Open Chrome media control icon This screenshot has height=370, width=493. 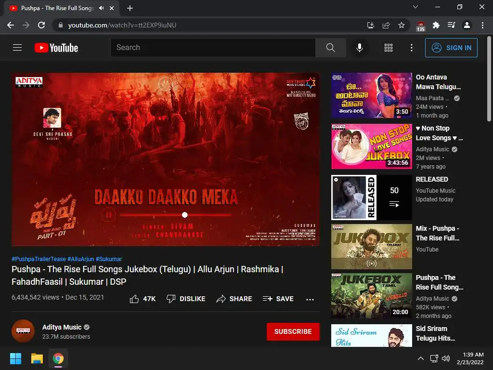452,25
